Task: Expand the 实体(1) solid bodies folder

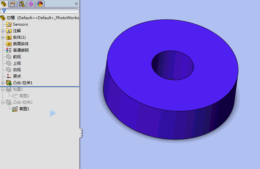Action: coord(3,37)
